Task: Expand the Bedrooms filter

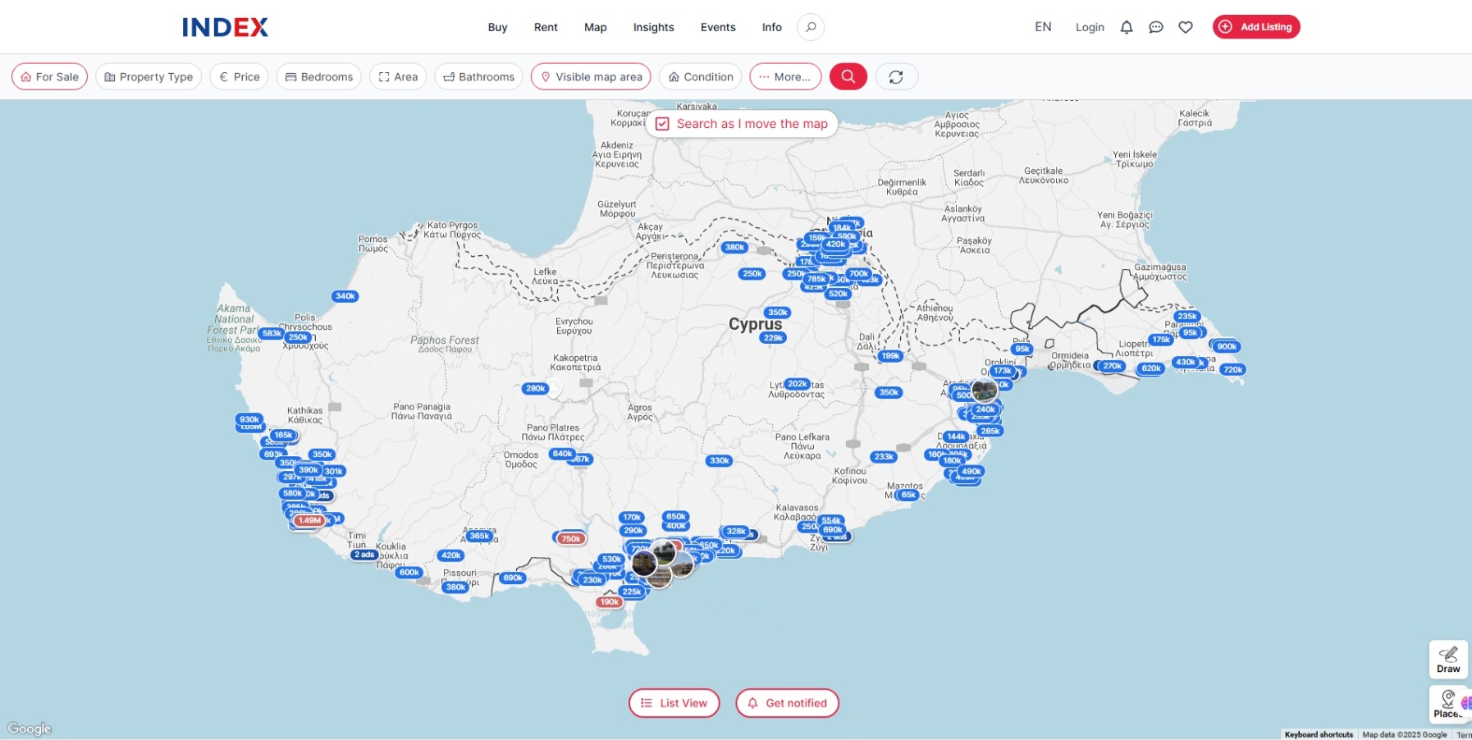Action: 318,76
